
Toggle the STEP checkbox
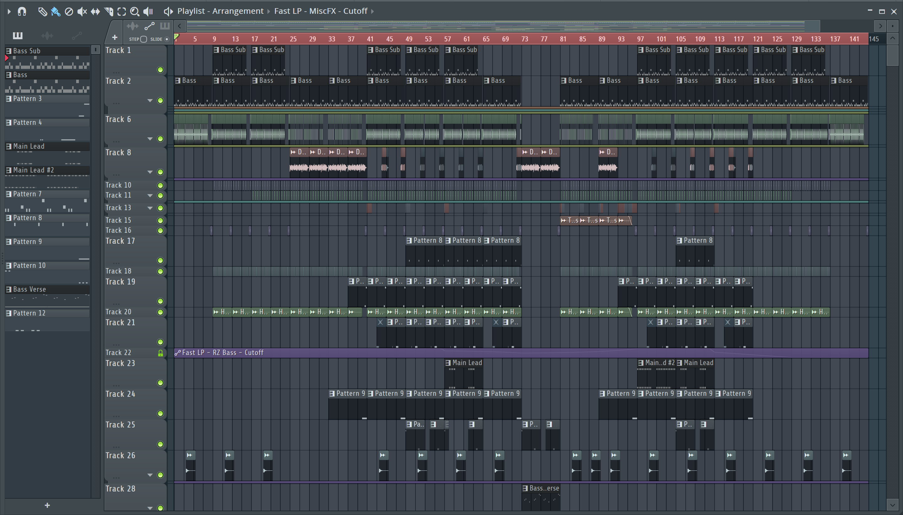(x=144, y=39)
